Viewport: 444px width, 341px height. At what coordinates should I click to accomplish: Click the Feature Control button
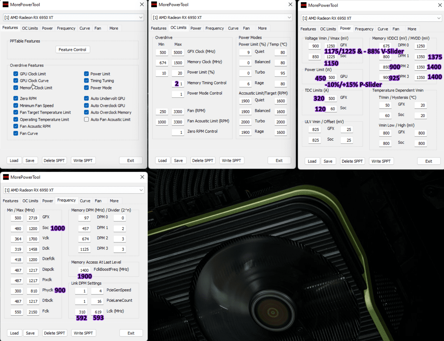click(73, 50)
